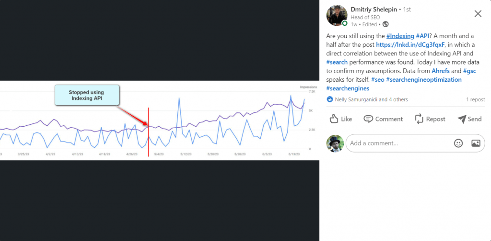Open the Ahrefs mention link

coord(441,70)
